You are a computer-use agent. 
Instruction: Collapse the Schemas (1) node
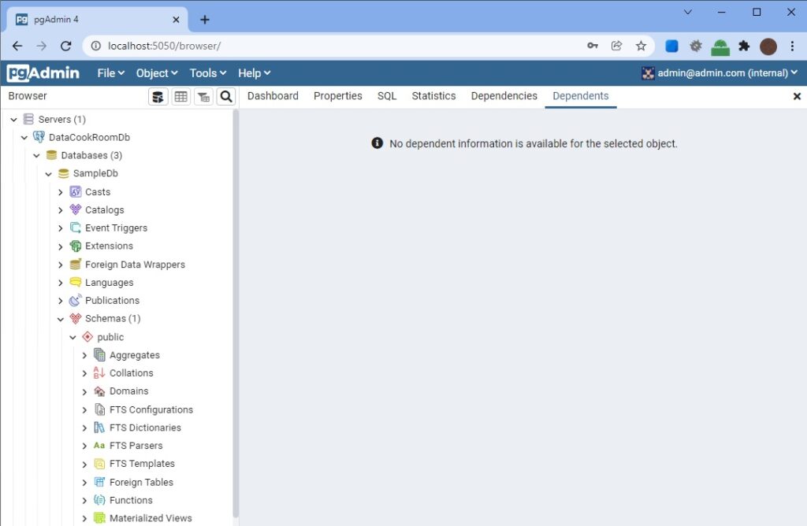pos(60,319)
